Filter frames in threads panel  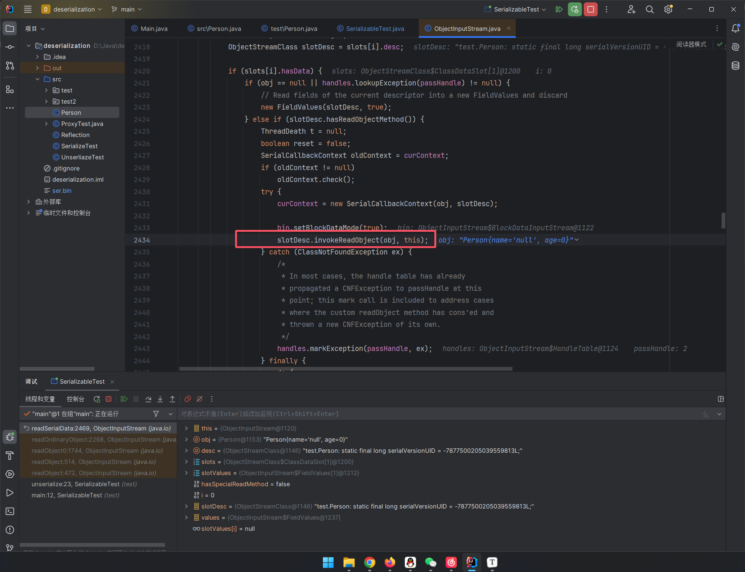tap(156, 414)
